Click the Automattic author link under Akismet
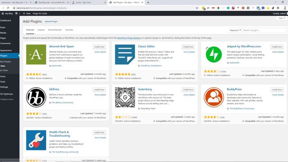Screen dimensions: 288x162 tap(57, 66)
